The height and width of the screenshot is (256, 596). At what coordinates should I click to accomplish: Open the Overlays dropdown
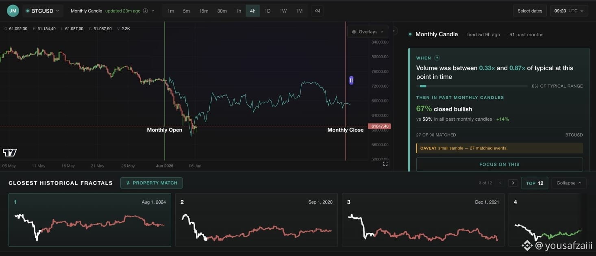pos(368,32)
